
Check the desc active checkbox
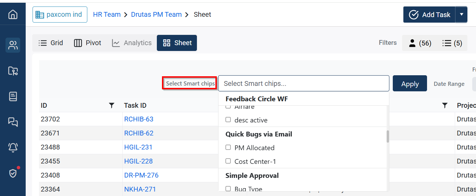point(228,120)
